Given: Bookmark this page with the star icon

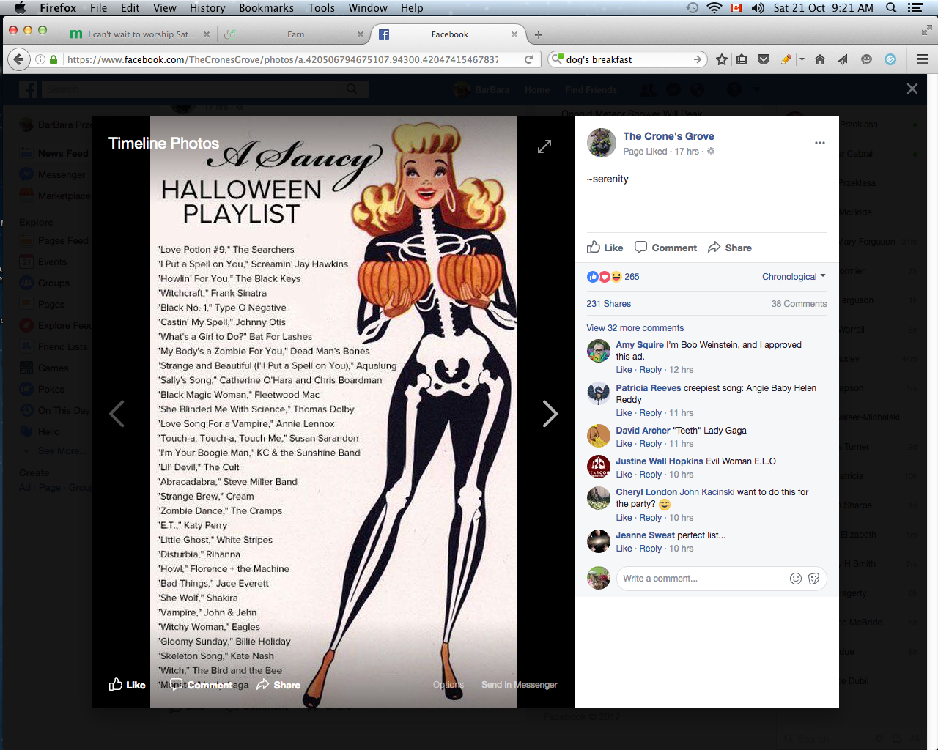Looking at the screenshot, I should click(x=722, y=59).
